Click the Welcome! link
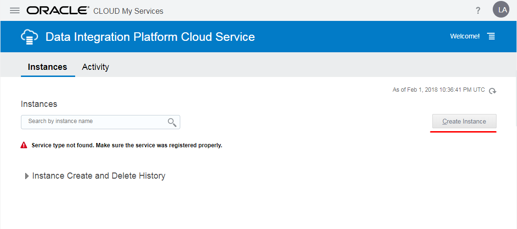The width and height of the screenshot is (517, 229). 465,37
